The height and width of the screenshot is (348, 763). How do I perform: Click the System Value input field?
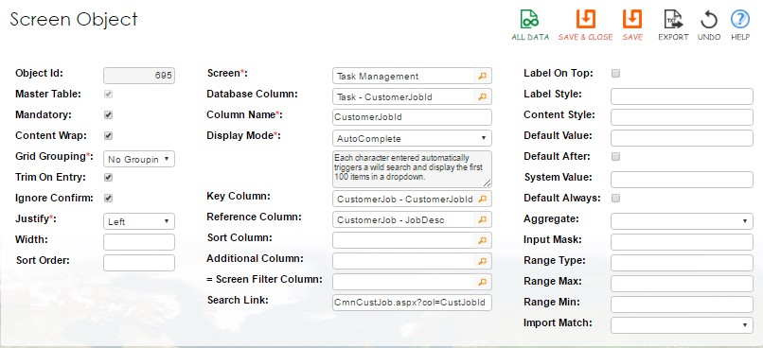[x=682, y=180]
